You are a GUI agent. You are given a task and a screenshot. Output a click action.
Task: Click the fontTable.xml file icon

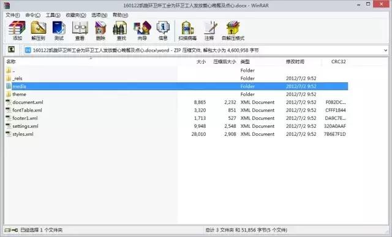(9, 111)
